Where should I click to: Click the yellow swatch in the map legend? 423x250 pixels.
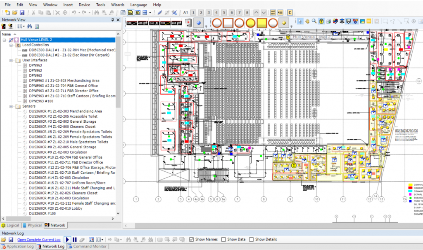(x=410, y=185)
